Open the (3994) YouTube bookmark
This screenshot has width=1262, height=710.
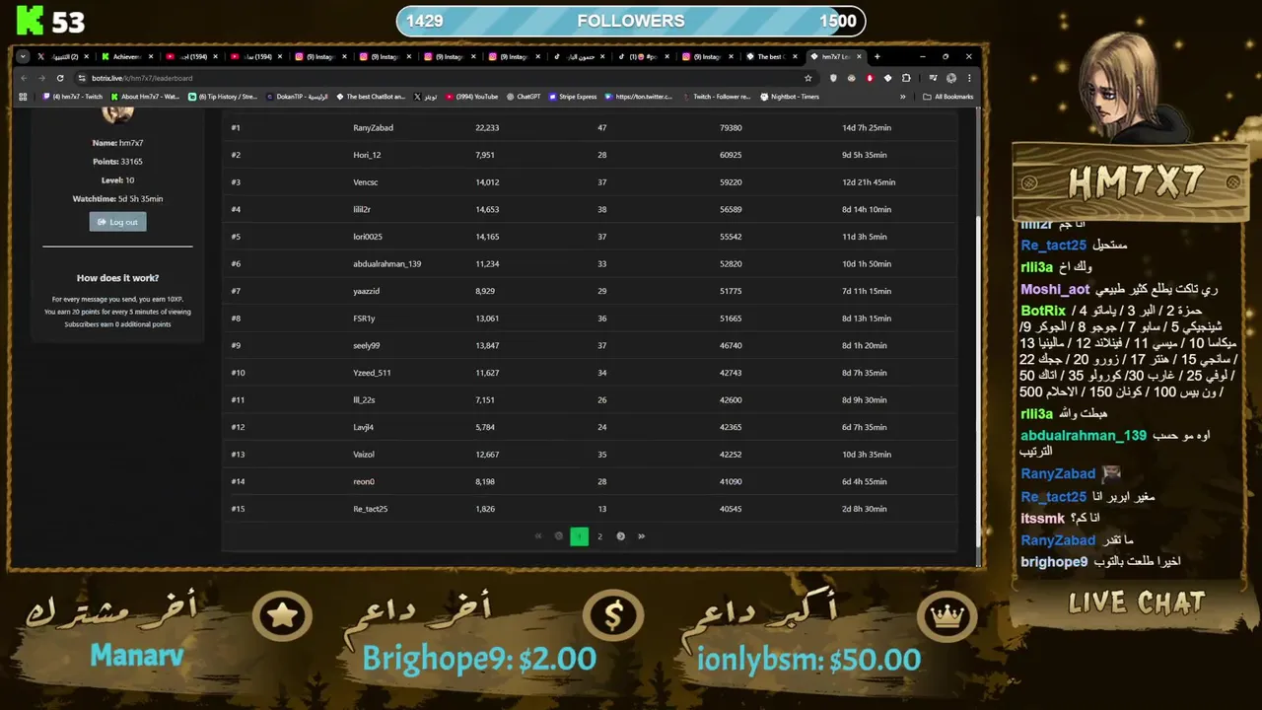coord(472,97)
